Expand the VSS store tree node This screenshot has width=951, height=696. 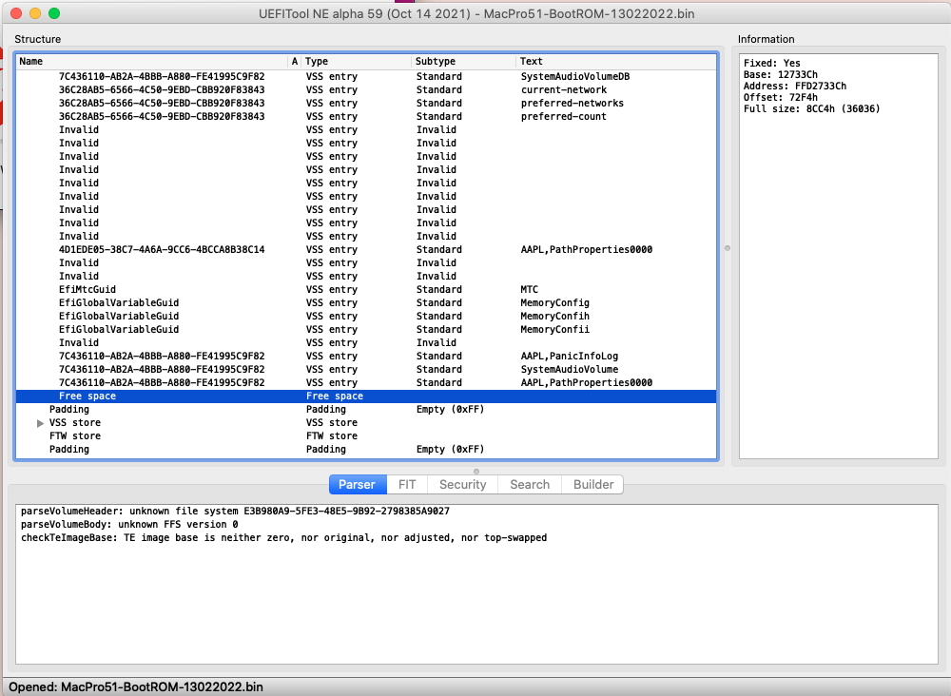tap(40, 423)
